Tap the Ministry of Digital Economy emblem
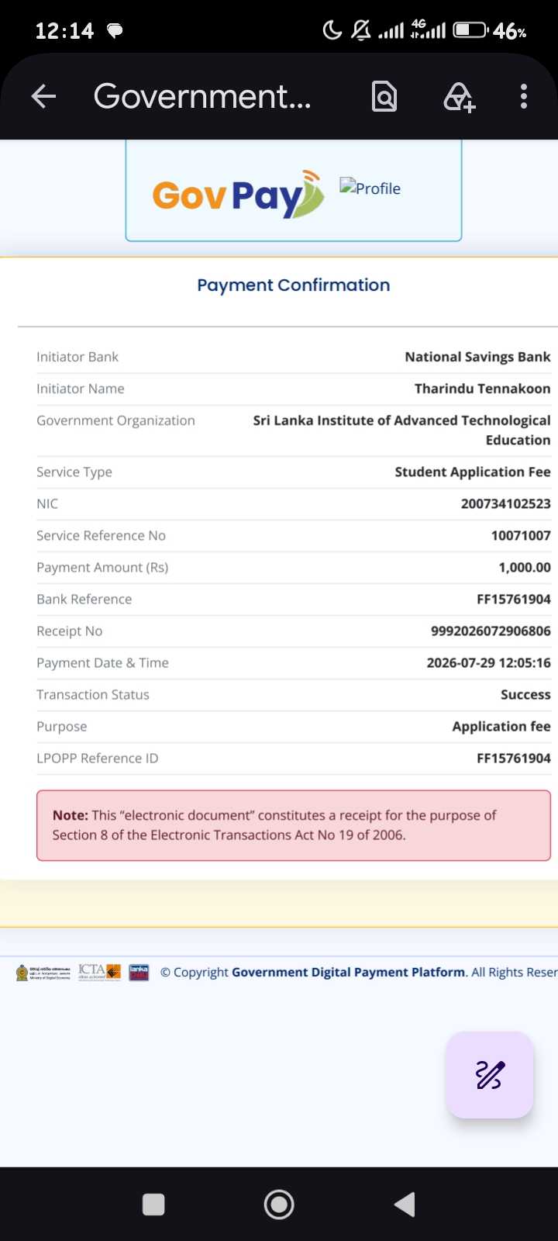 pyautogui.click(x=43, y=973)
